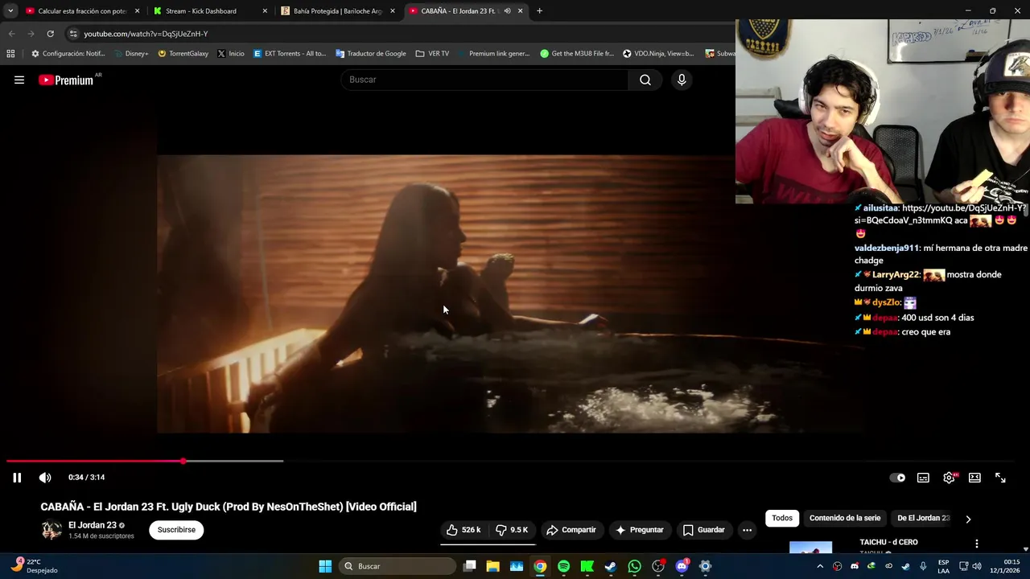The width and height of the screenshot is (1030, 579).
Task: Open Compartir share dialog
Action: click(571, 530)
